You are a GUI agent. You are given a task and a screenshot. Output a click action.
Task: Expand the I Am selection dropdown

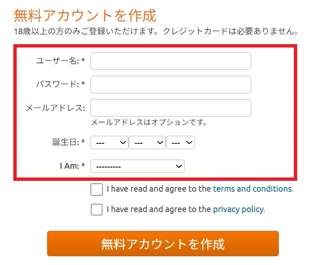click(x=137, y=166)
